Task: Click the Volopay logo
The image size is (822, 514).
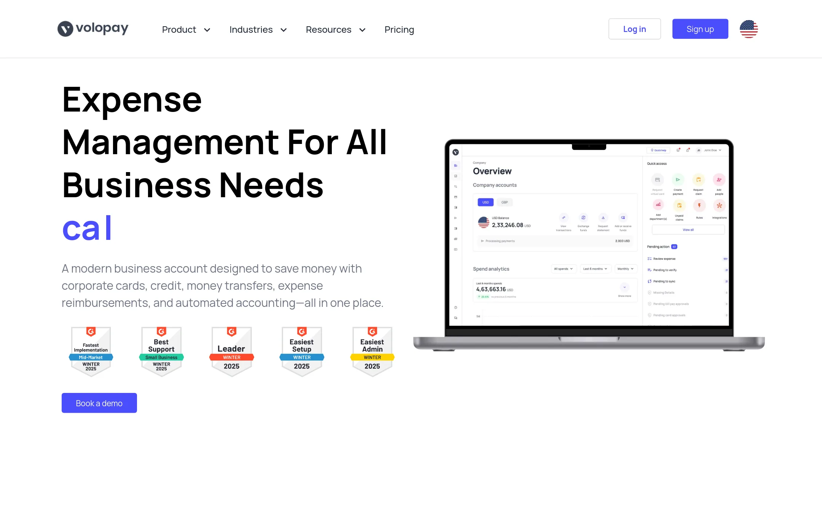Action: [x=93, y=29]
